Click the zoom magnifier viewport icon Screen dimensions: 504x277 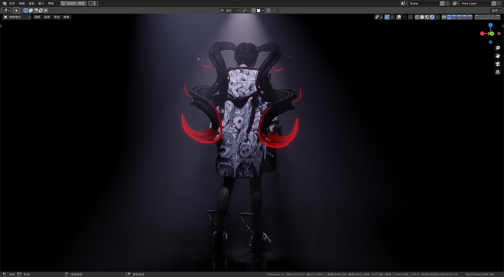pos(498,48)
